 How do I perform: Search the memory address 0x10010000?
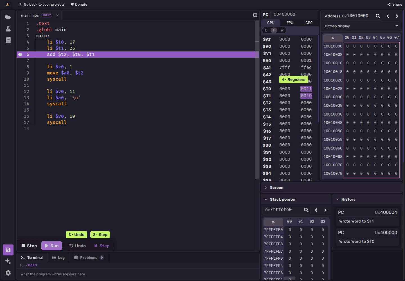click(x=378, y=16)
